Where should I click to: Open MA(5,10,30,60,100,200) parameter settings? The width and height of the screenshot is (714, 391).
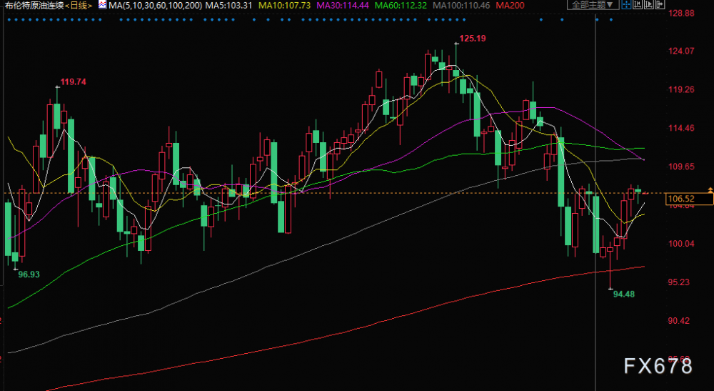[x=155, y=6]
